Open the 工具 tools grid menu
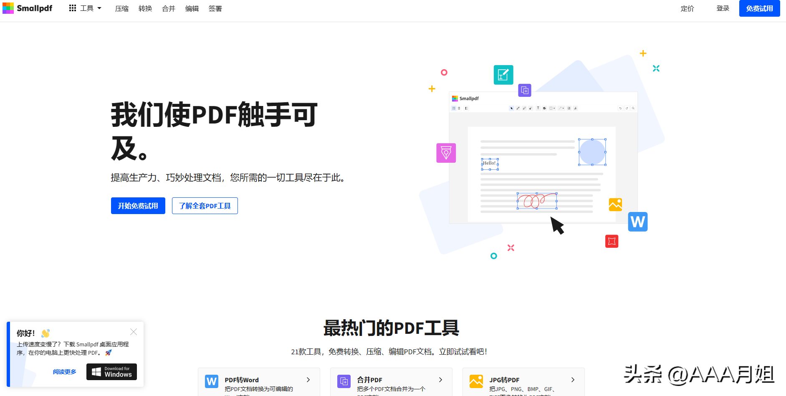The height and width of the screenshot is (396, 786). (x=85, y=8)
